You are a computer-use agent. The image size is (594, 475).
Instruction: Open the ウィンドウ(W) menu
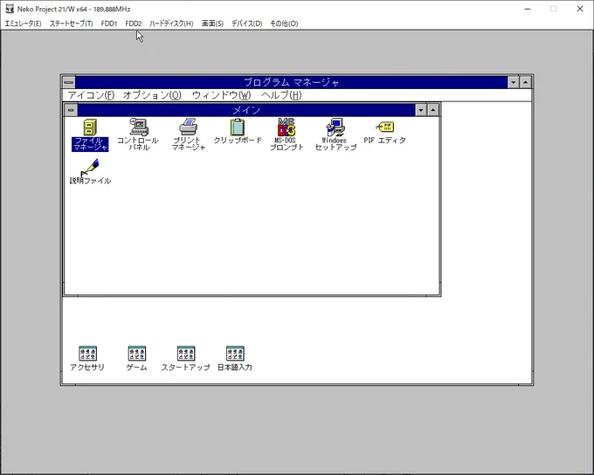[x=221, y=95]
